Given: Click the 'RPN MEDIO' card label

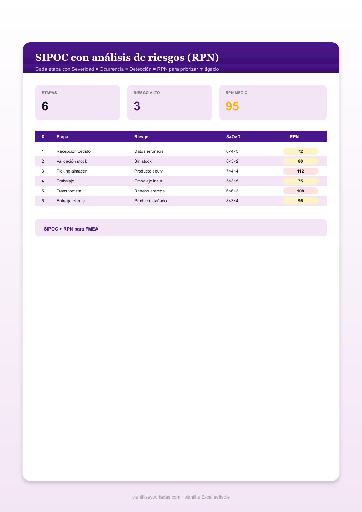Looking at the screenshot, I should (237, 93).
